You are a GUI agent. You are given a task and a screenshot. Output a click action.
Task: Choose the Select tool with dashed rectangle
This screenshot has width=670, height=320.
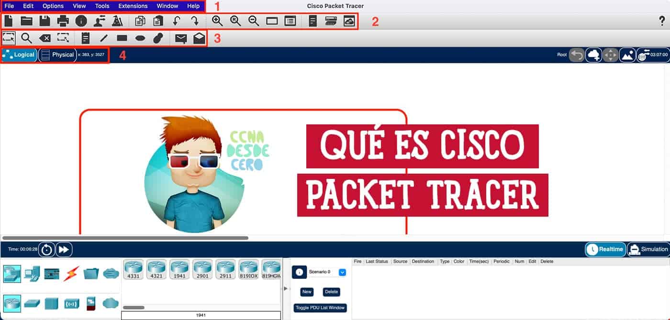pyautogui.click(x=8, y=38)
